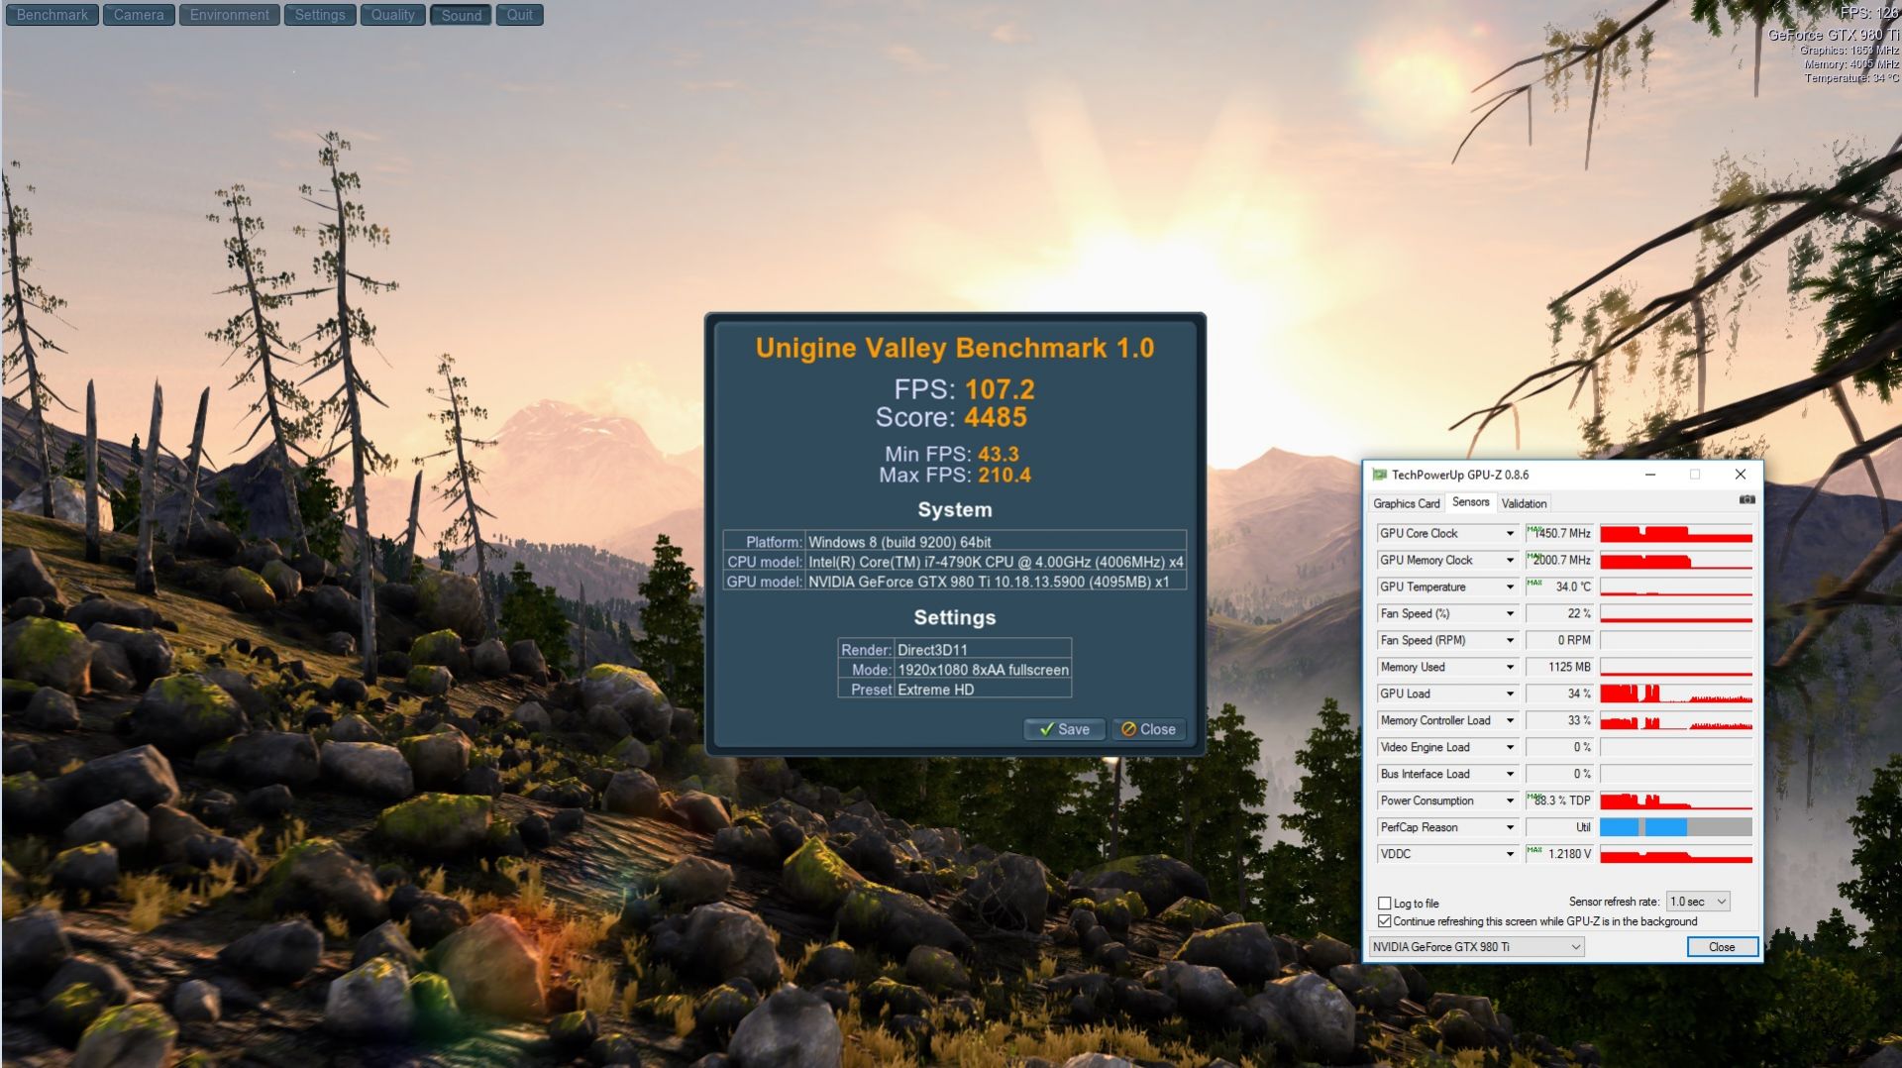Uncheck Continue refreshing in background option
1902x1068 pixels.
1385,921
